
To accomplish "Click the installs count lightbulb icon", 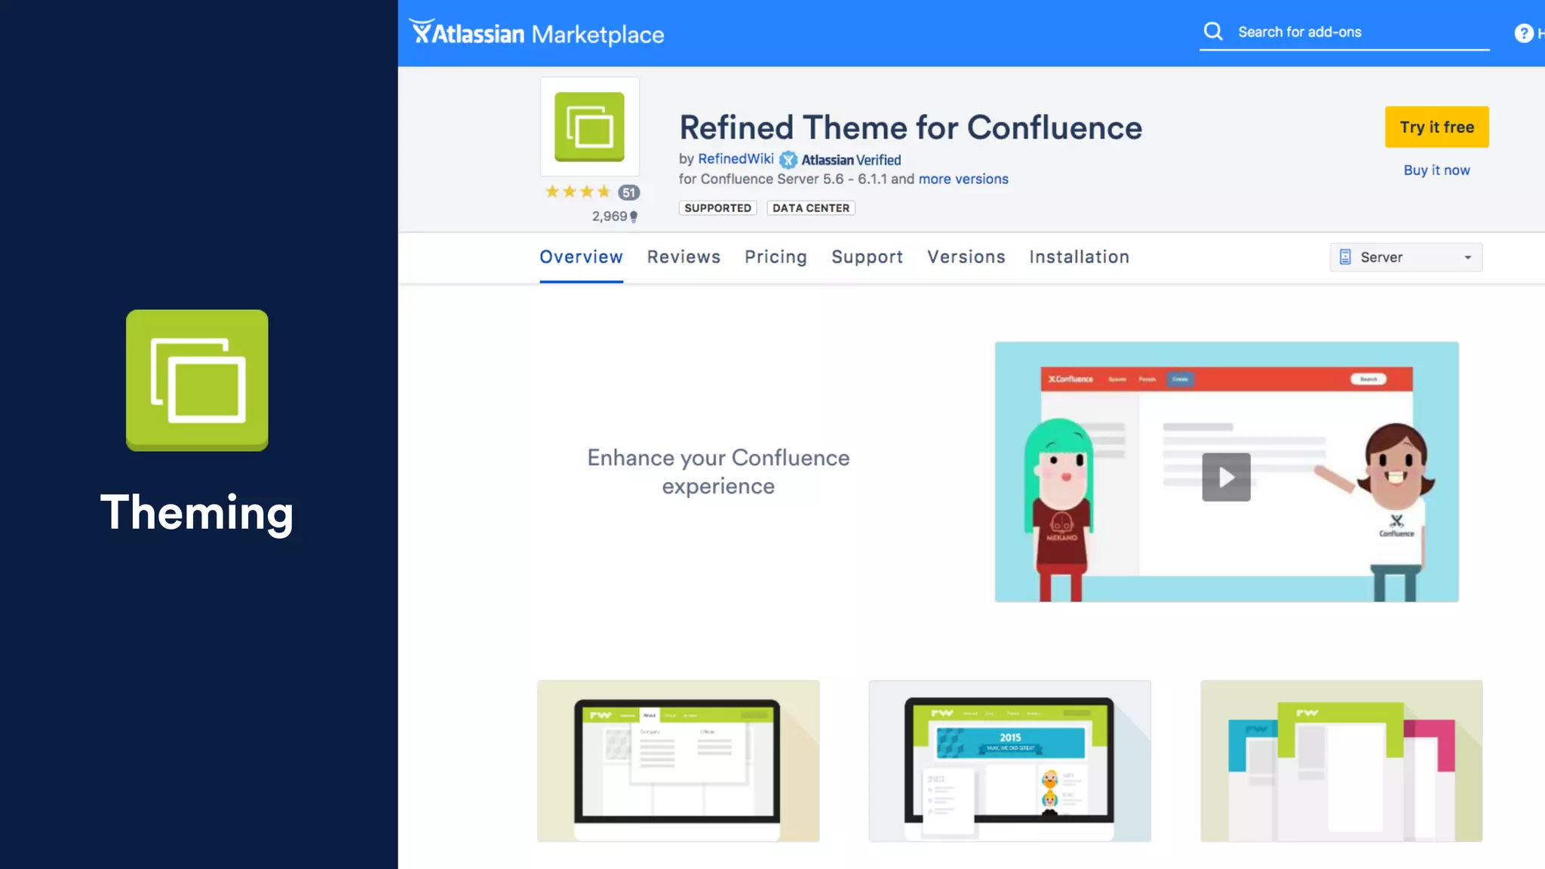I will tap(634, 216).
